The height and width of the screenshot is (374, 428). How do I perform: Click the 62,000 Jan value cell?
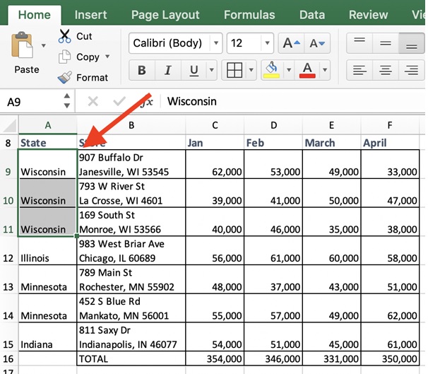tap(215, 164)
